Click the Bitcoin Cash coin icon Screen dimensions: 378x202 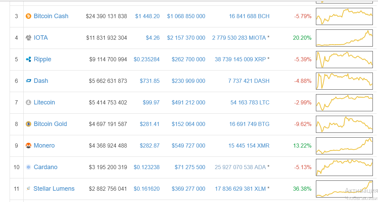[x=28, y=16]
